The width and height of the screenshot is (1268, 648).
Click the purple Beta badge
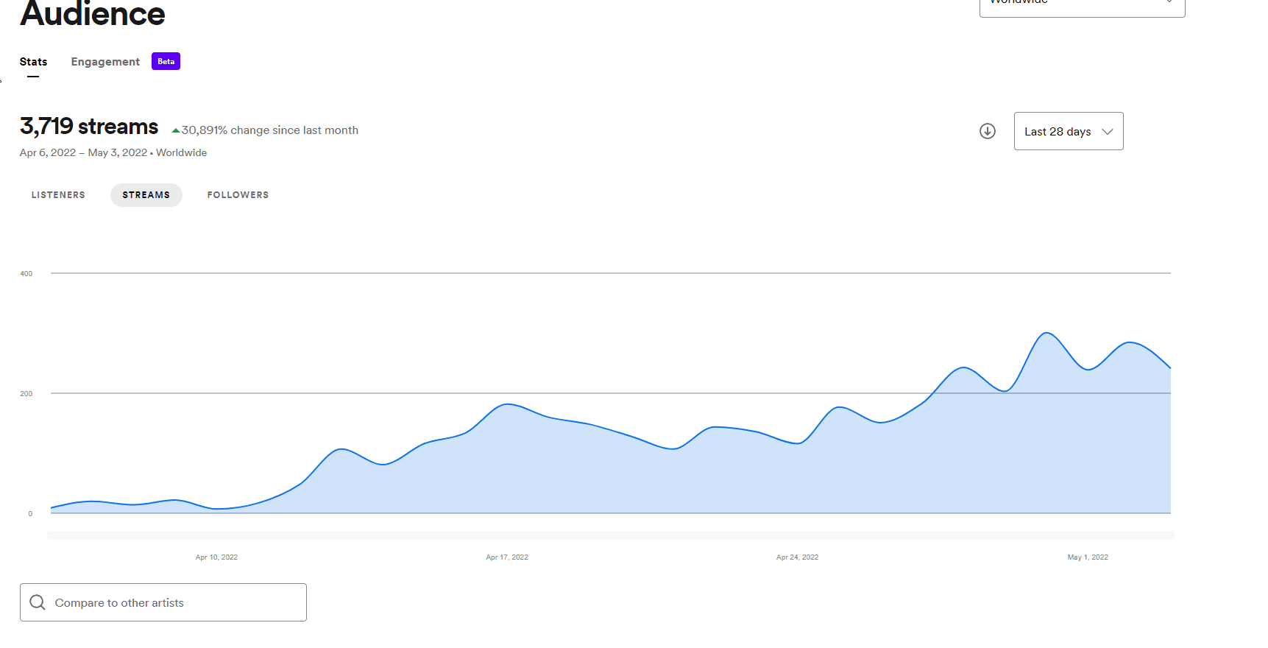pyautogui.click(x=166, y=61)
